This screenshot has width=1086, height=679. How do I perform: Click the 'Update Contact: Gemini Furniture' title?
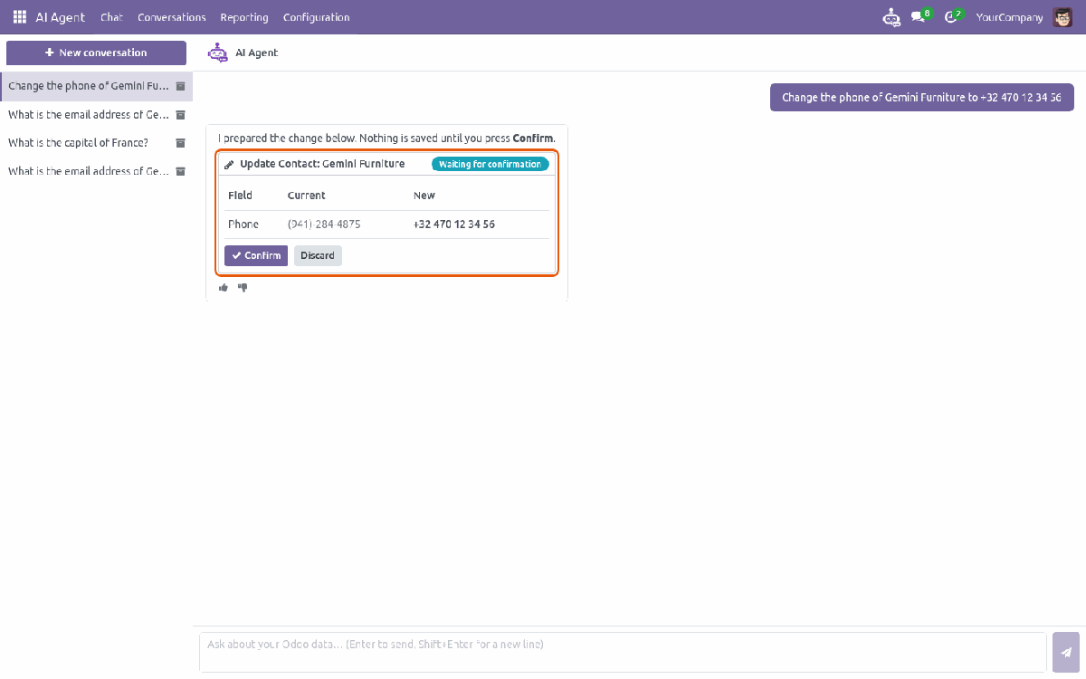[x=322, y=164]
